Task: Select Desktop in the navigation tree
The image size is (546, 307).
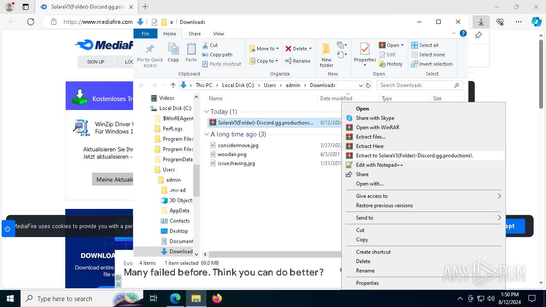Action: click(x=178, y=231)
